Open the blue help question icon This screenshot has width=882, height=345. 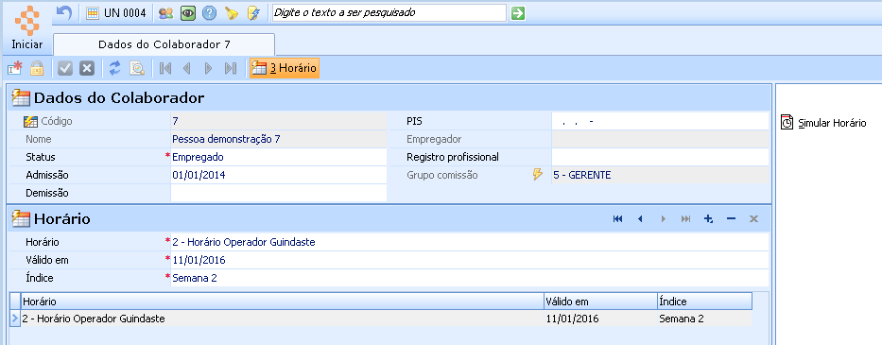click(209, 13)
